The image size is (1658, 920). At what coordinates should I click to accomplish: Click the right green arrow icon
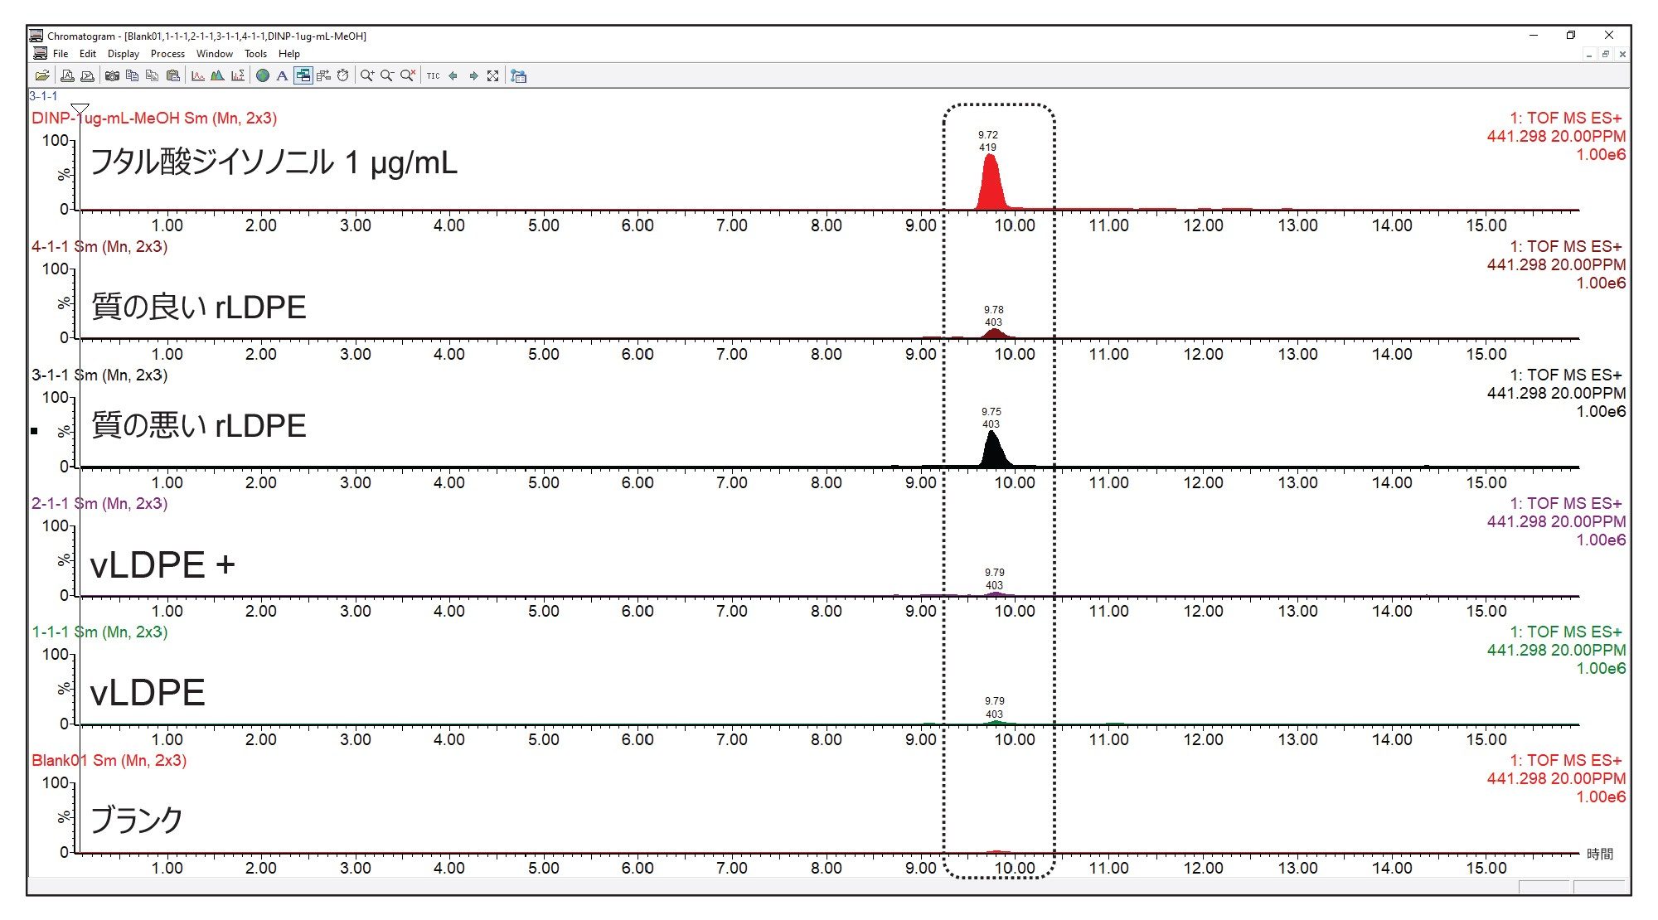[x=473, y=75]
